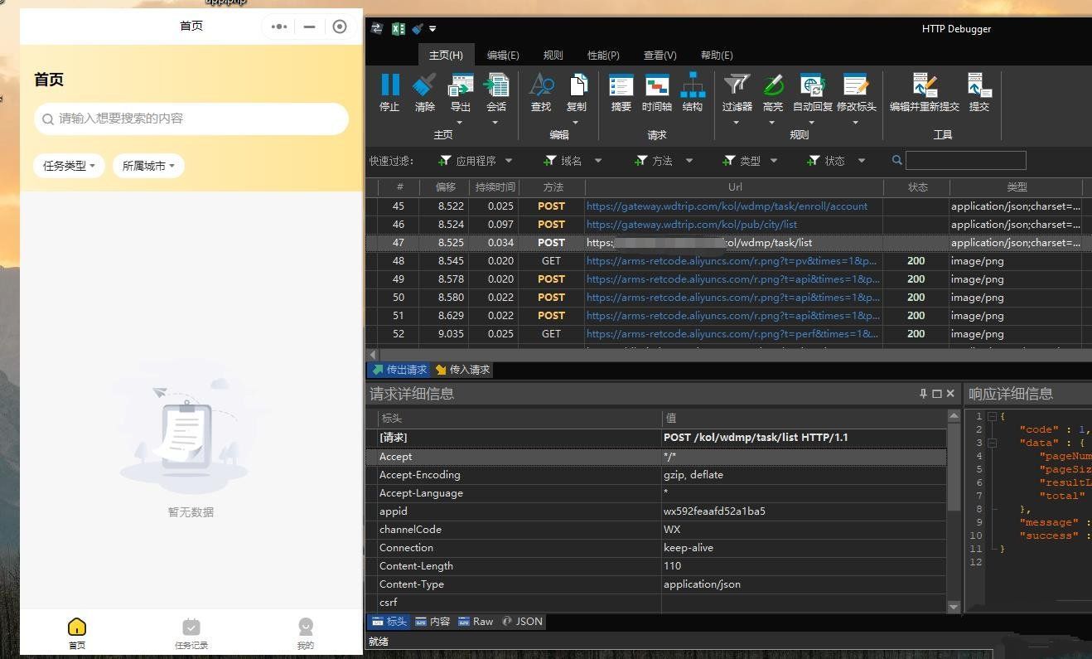Open the 时间轴 timeline view icon
Screen dimensions: 1092x659
click(657, 91)
